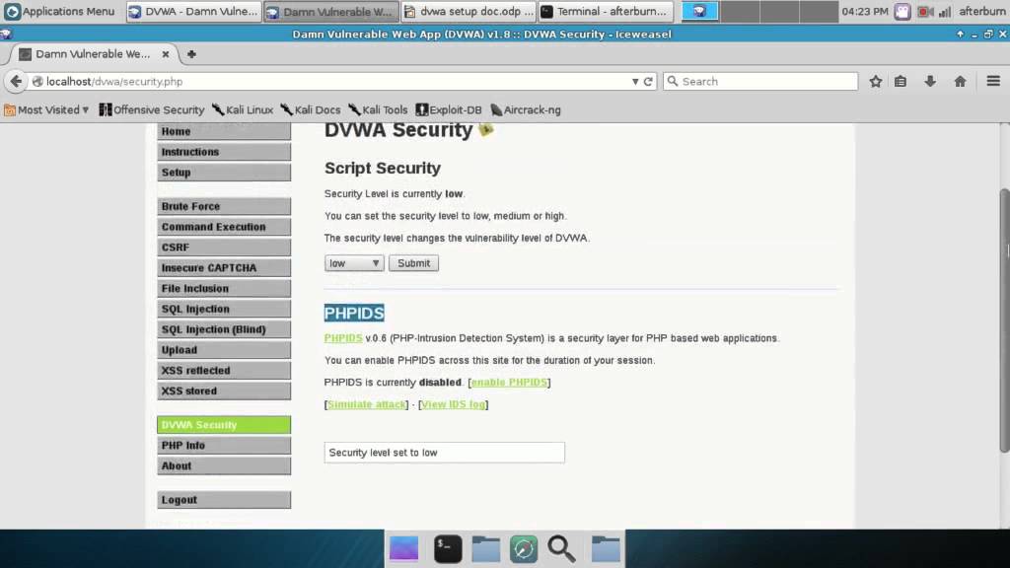Open the Exploit-DB bookmark
This screenshot has height=568, width=1010.
(449, 110)
